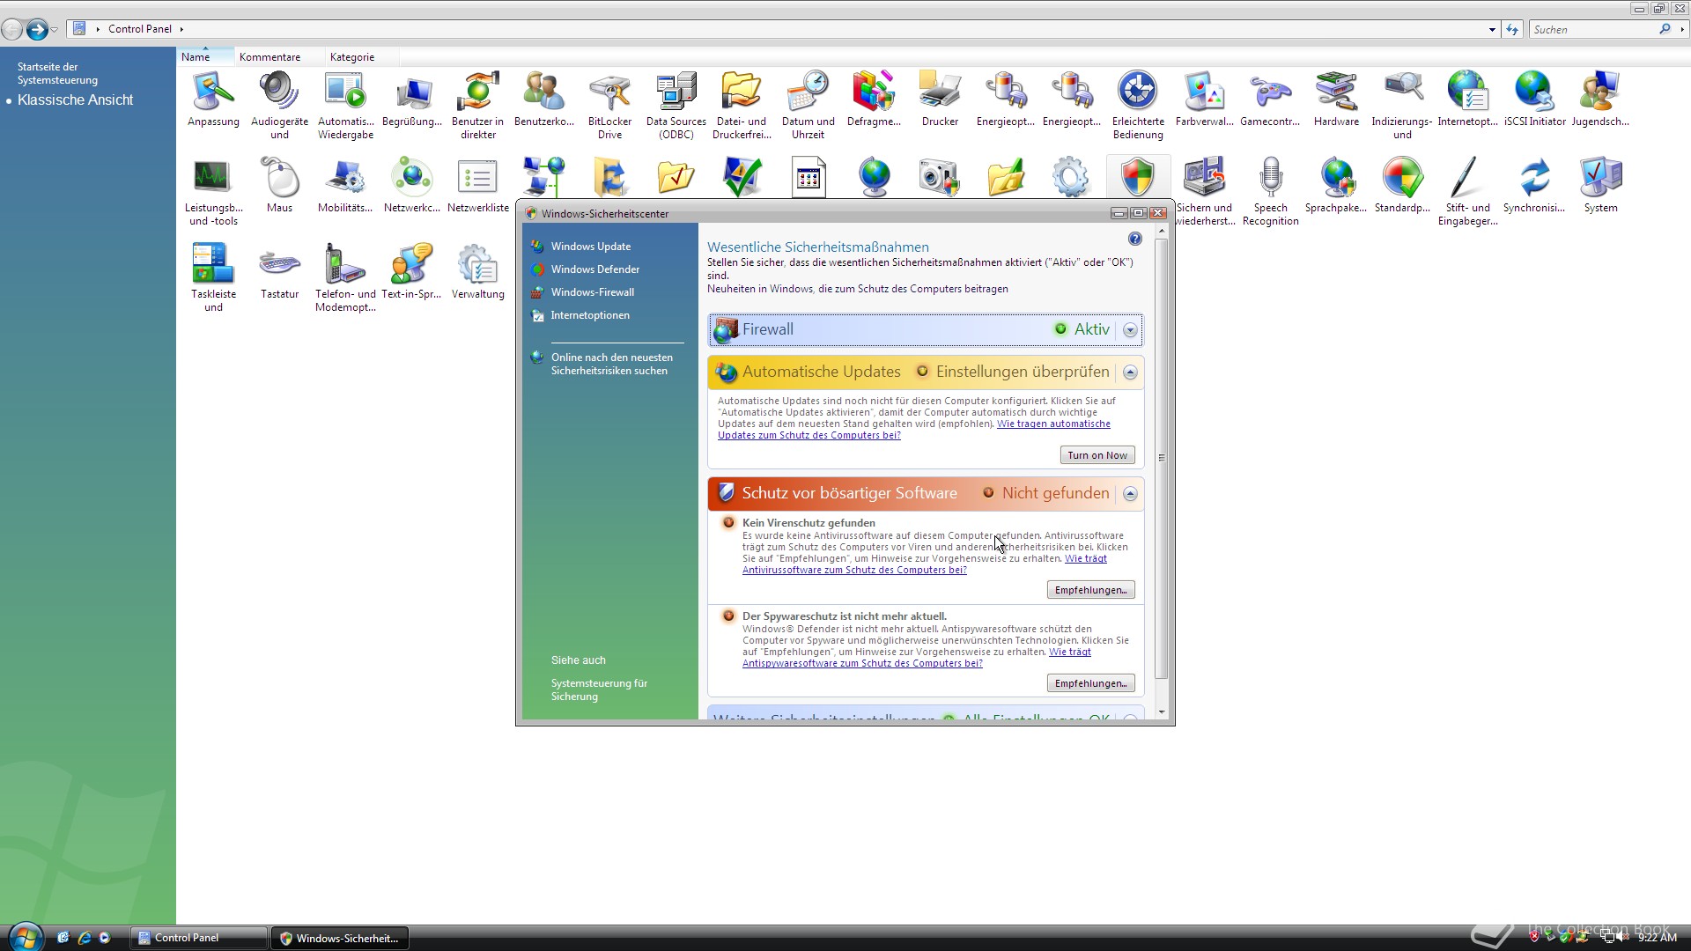
Task: Click Empfehlungen button under Kein Virenschutz
Action: pos(1090,590)
